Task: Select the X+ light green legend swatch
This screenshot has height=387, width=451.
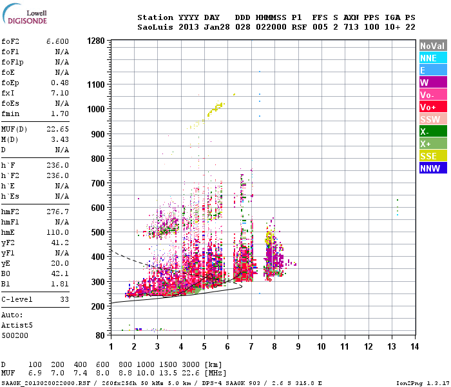Action: coord(433,144)
